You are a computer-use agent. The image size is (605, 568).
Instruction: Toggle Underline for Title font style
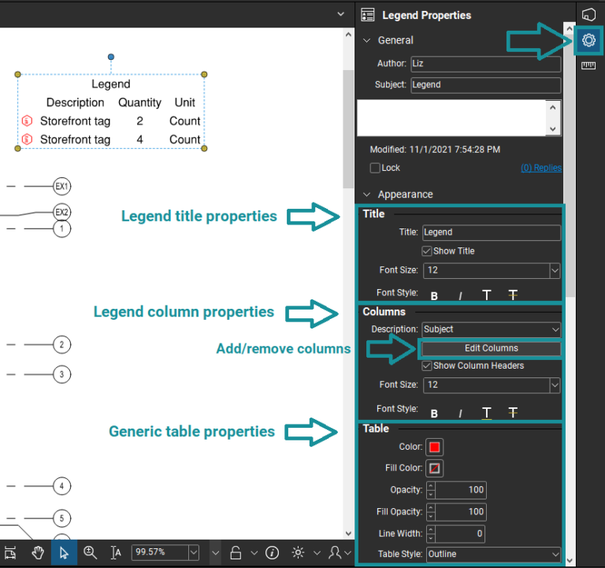click(487, 295)
